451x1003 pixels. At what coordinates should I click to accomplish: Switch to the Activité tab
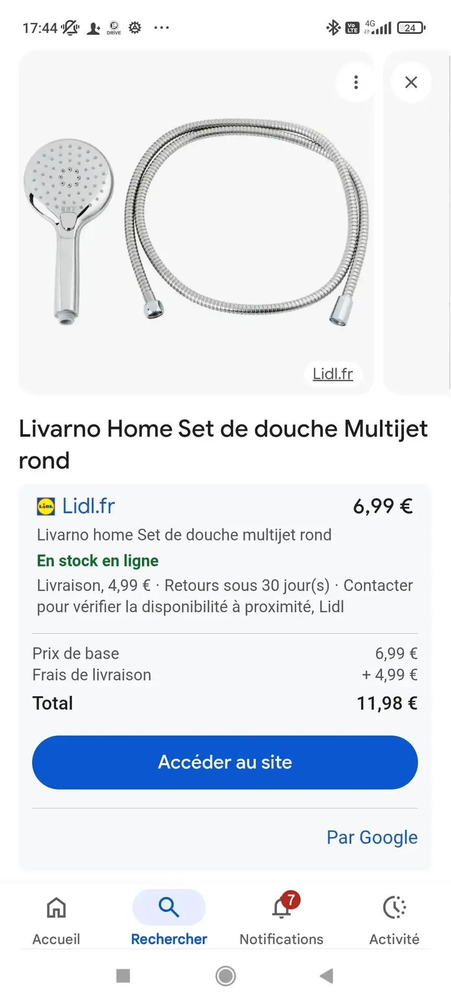pyautogui.click(x=394, y=920)
